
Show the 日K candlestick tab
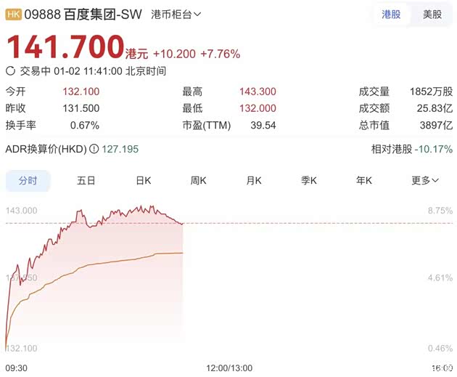tap(143, 181)
